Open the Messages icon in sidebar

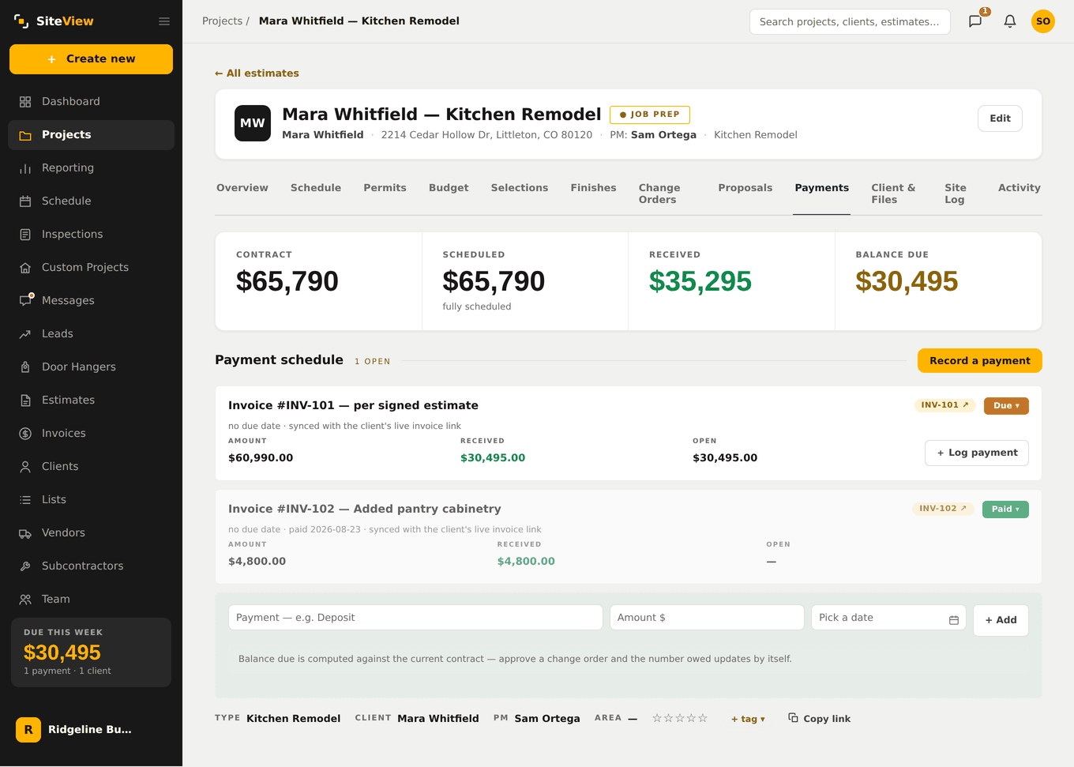25,301
